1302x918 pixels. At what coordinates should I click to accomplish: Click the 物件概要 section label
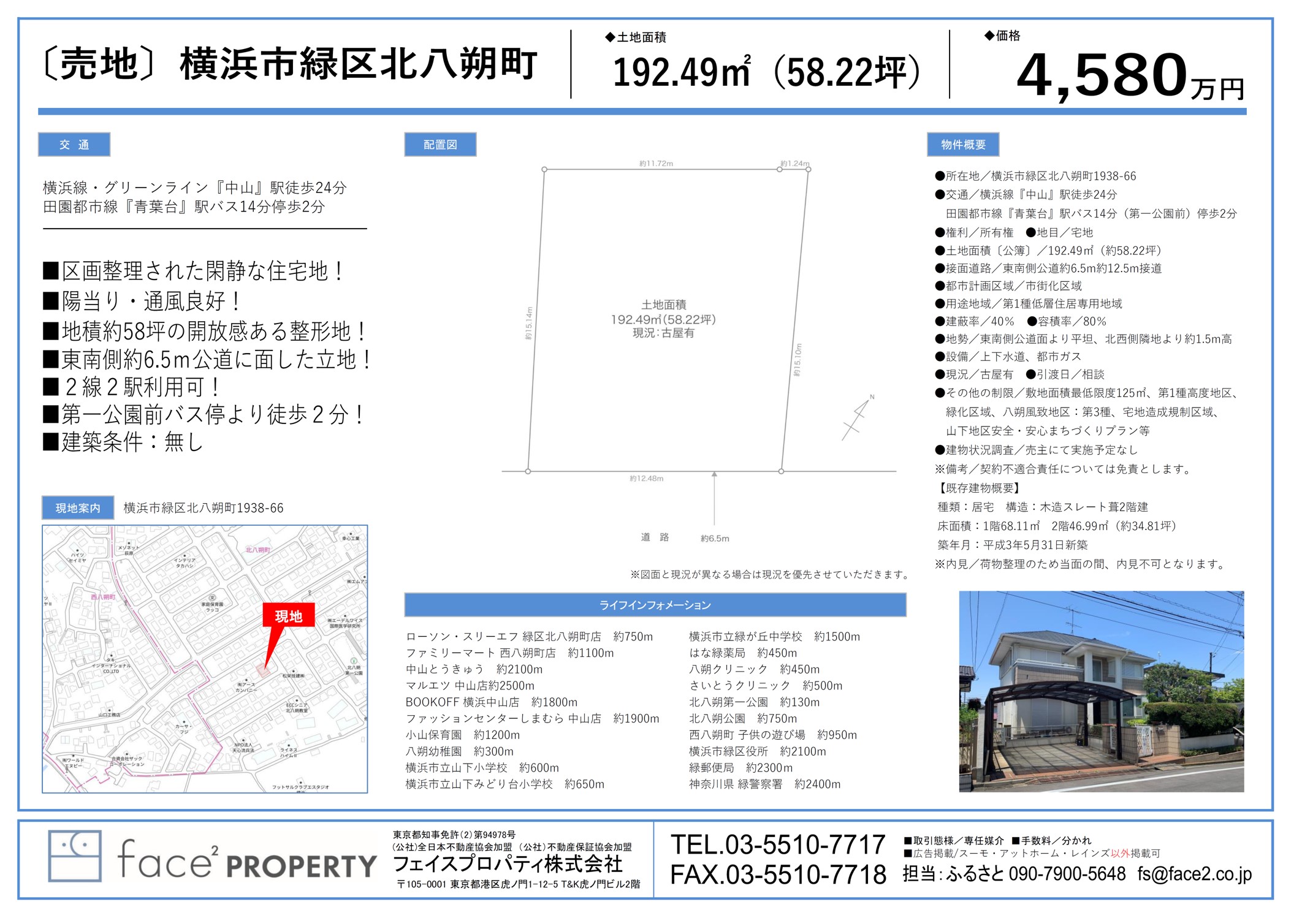[x=963, y=145]
